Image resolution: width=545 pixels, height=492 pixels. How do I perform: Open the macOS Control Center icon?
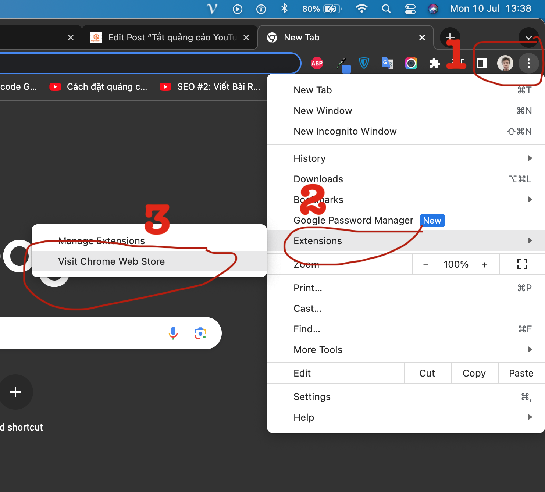410,9
